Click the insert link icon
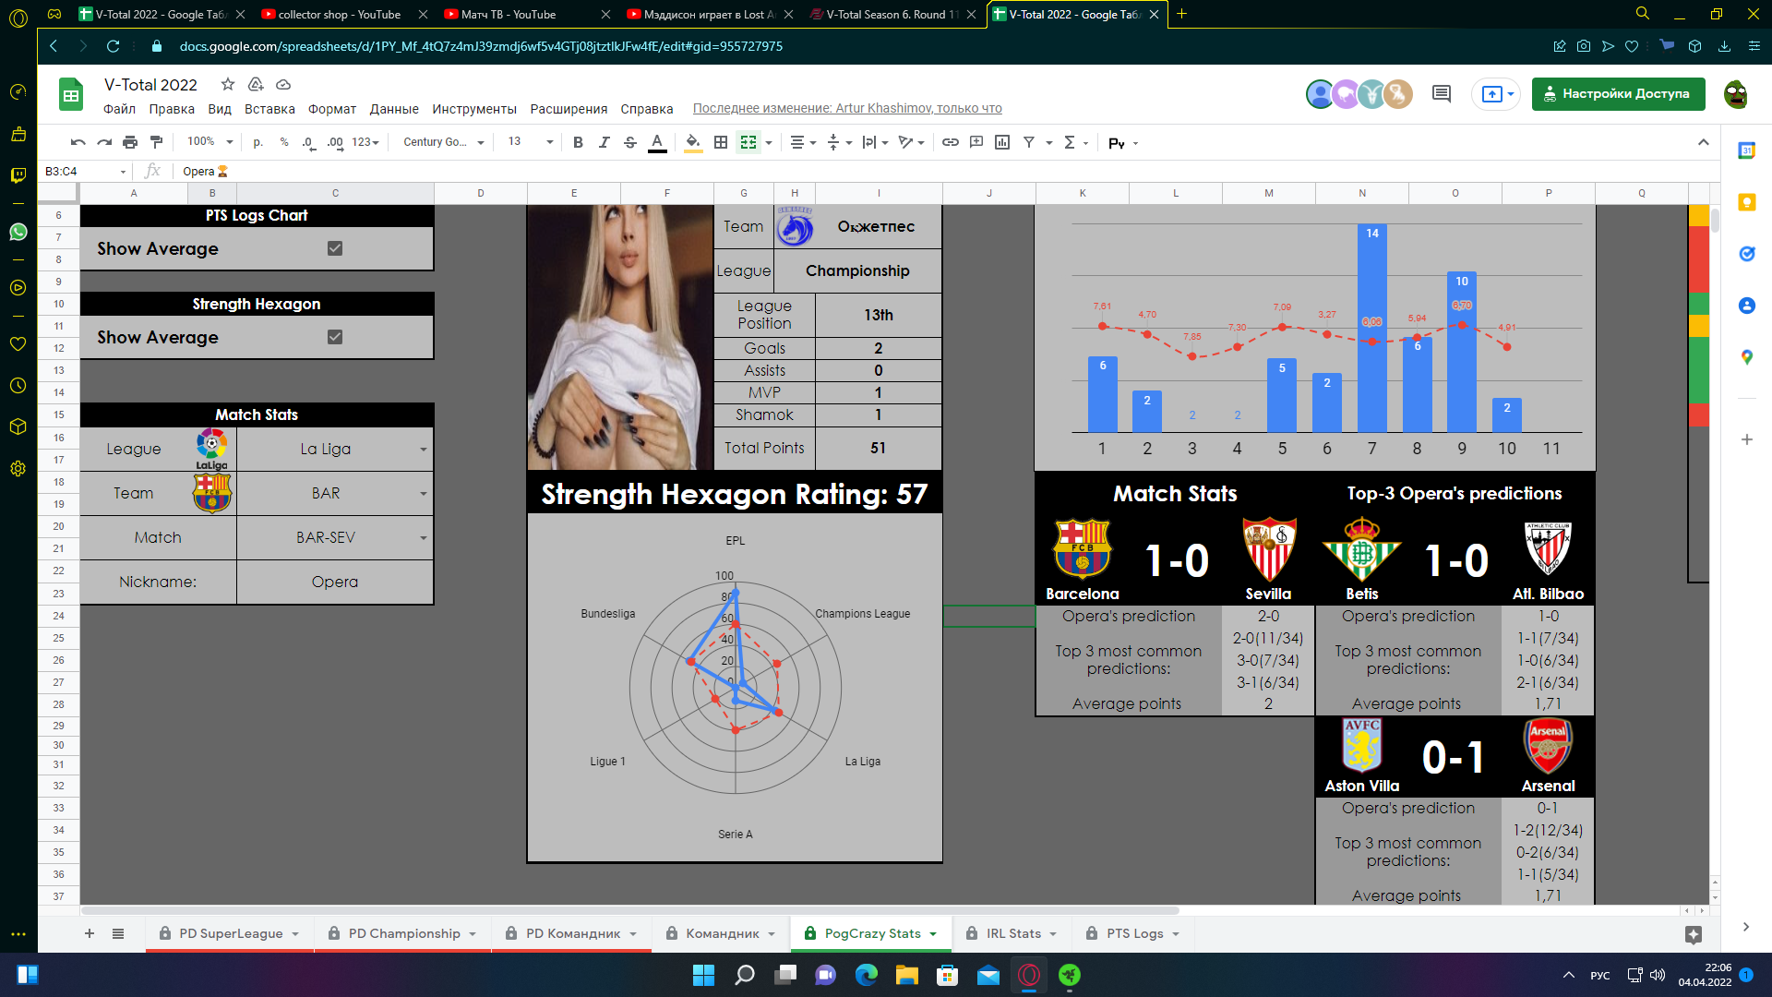The height and width of the screenshot is (997, 1772). 950,142
